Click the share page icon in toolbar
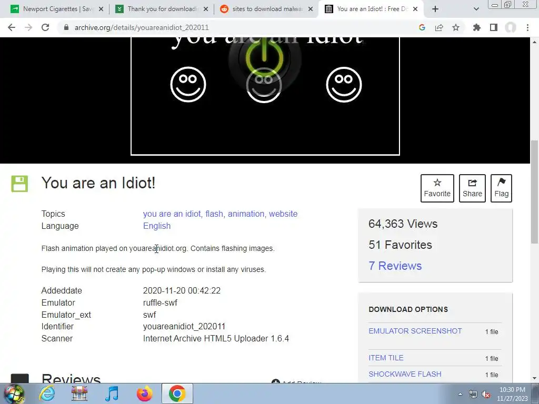 tap(439, 27)
